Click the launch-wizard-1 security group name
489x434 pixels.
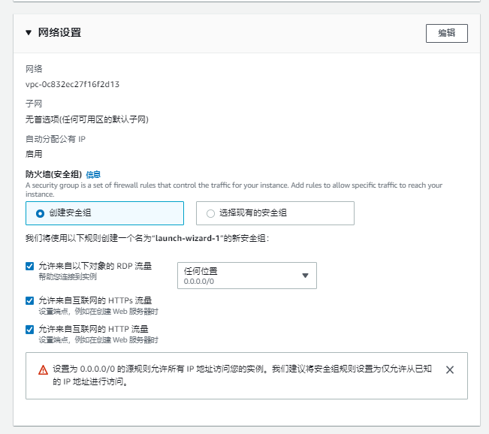pos(188,239)
